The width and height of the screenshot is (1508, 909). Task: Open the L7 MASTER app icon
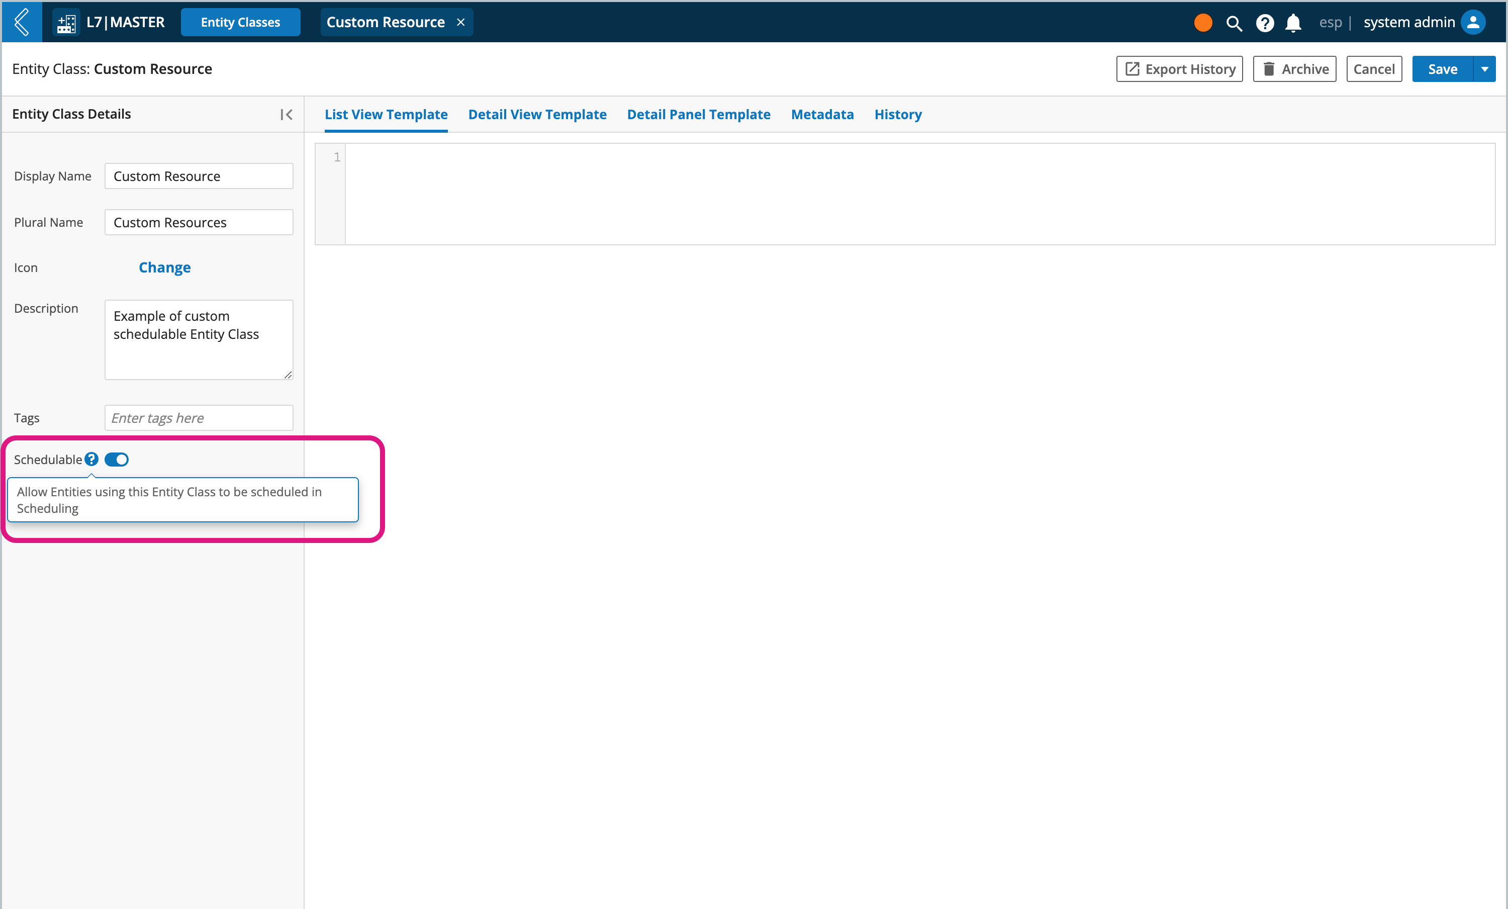point(66,23)
